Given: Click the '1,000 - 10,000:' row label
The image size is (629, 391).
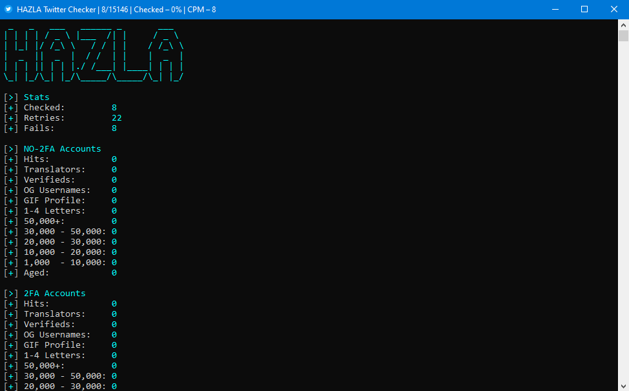Looking at the screenshot, I should [x=65, y=263].
